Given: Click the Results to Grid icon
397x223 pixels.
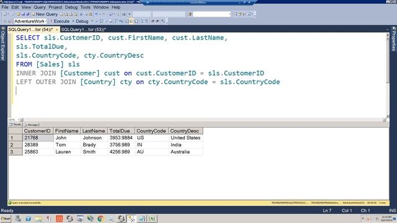Looking at the screenshot, I should coord(132,21).
